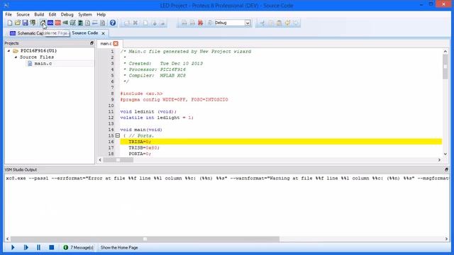This screenshot has height=255, width=454.
Task: Click the Undo arrow icon in toolbar
Action: [287, 23]
